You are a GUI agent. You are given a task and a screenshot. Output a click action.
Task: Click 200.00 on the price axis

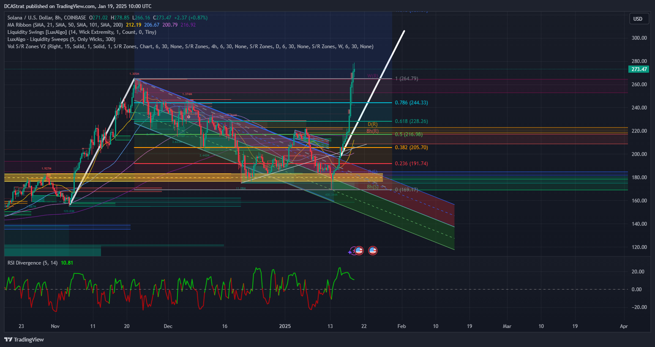[639, 154]
